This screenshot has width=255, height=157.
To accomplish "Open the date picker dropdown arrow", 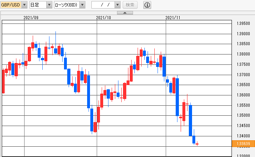I will (x=118, y=5).
